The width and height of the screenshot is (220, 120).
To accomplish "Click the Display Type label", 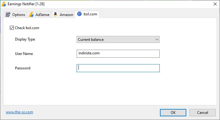I will point(25,39).
